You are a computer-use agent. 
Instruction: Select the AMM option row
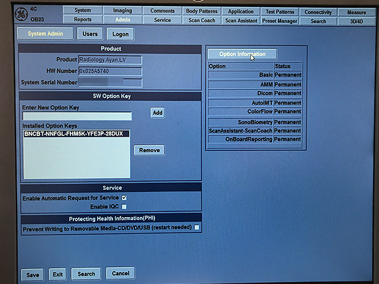pyautogui.click(x=255, y=85)
